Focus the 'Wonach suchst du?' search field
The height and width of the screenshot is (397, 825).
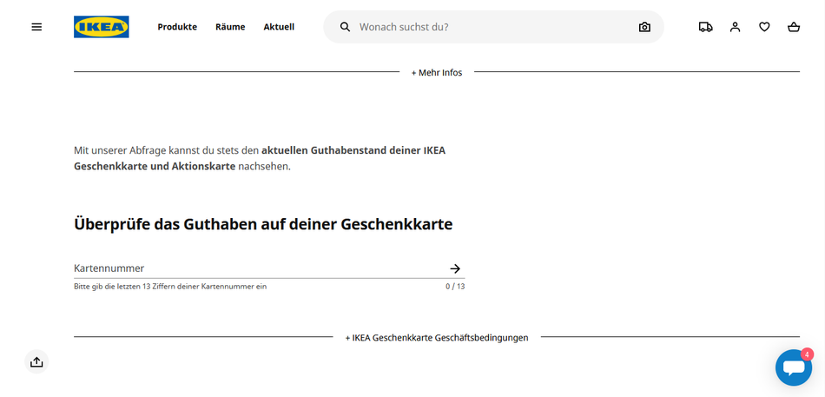[x=492, y=27]
